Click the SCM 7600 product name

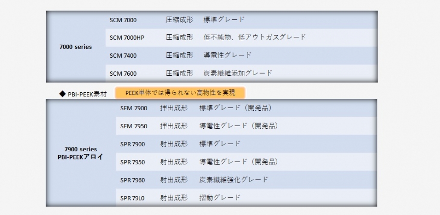[123, 74]
